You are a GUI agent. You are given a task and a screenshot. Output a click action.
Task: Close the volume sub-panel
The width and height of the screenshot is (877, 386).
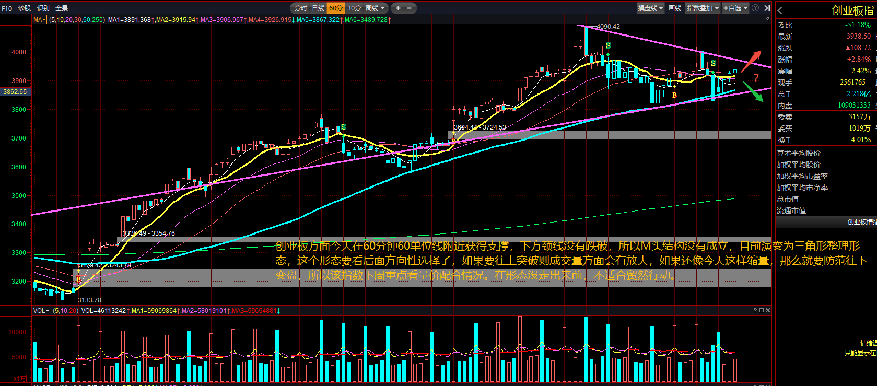(x=767, y=310)
